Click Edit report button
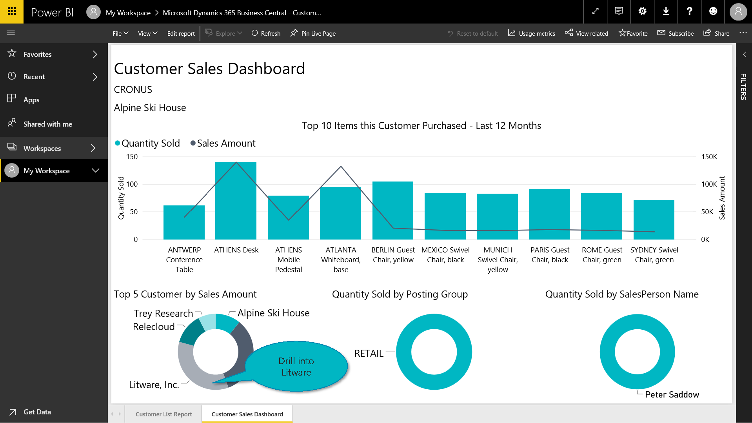This screenshot has height=423, width=752. (181, 33)
